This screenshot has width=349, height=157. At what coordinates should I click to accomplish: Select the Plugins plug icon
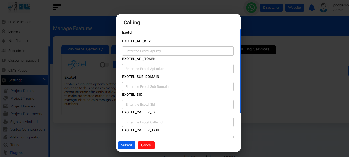(x=5, y=153)
